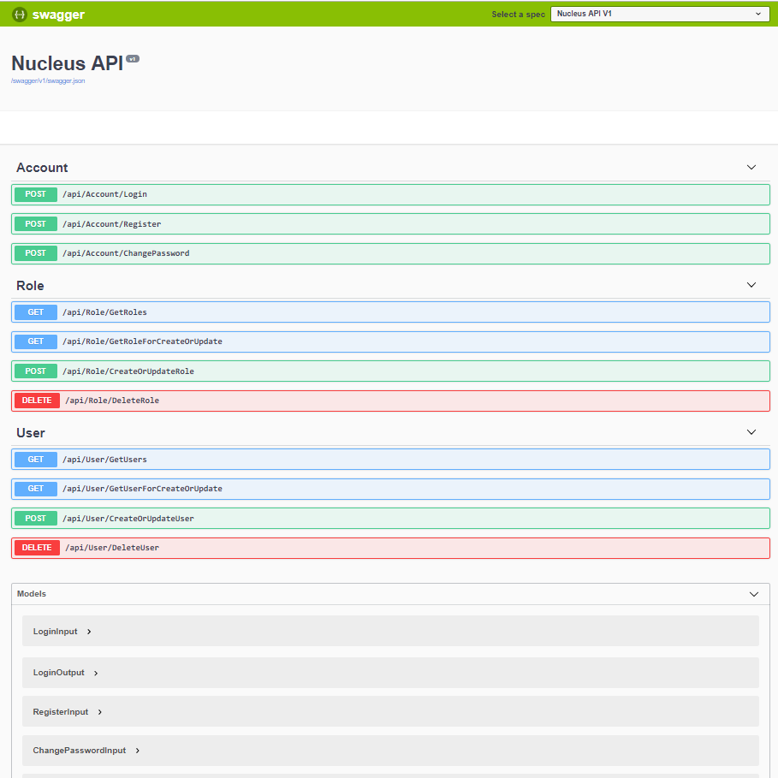Expand the RegisterInput model arrow
The width and height of the screenshot is (778, 778).
click(x=100, y=712)
